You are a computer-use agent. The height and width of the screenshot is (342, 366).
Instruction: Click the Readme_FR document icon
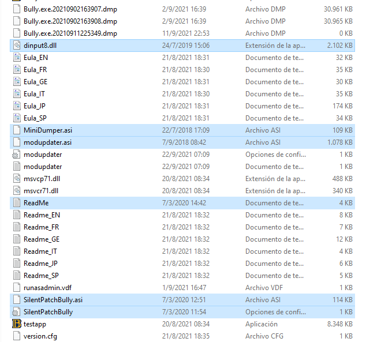click(17, 227)
